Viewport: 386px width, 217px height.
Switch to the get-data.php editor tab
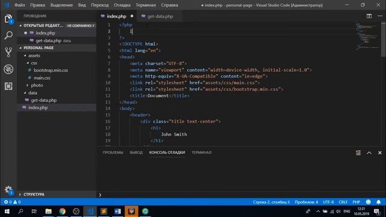tap(160, 16)
